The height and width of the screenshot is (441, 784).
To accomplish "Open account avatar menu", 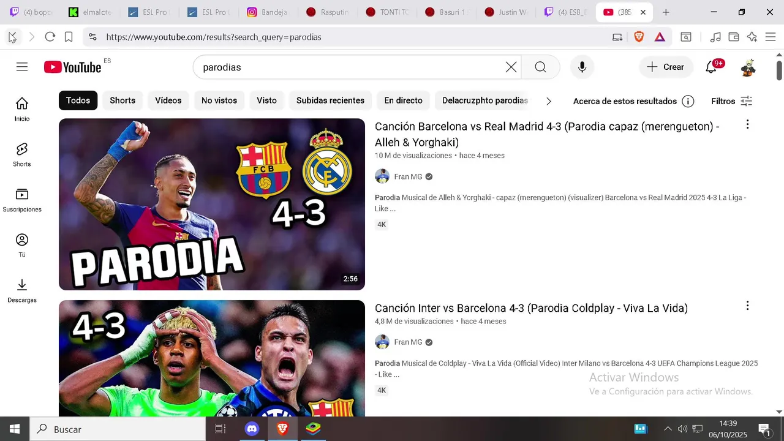I will tap(748, 67).
